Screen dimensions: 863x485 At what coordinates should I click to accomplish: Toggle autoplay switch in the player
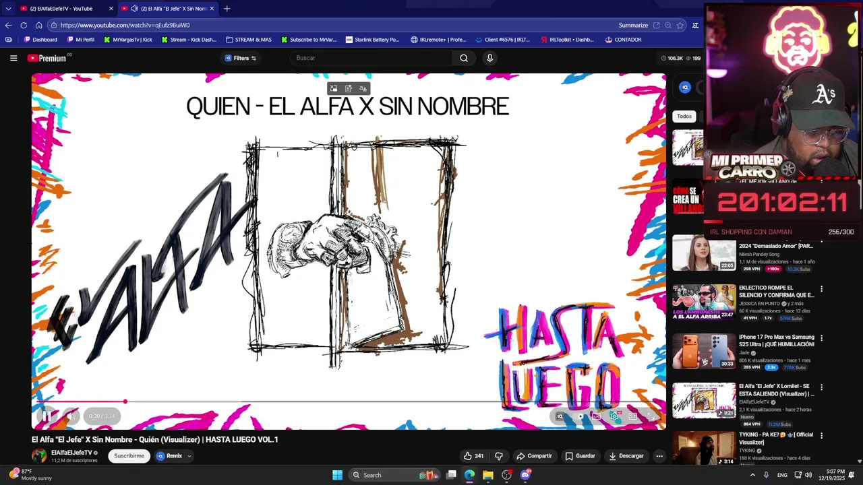pos(580,416)
